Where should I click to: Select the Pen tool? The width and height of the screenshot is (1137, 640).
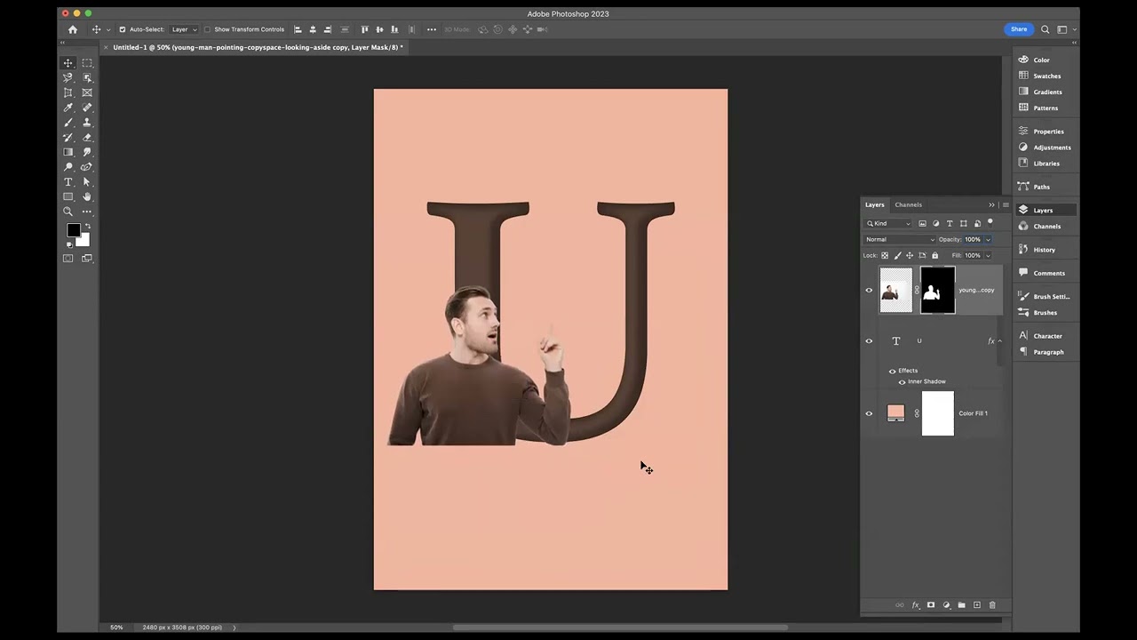pyautogui.click(x=87, y=167)
